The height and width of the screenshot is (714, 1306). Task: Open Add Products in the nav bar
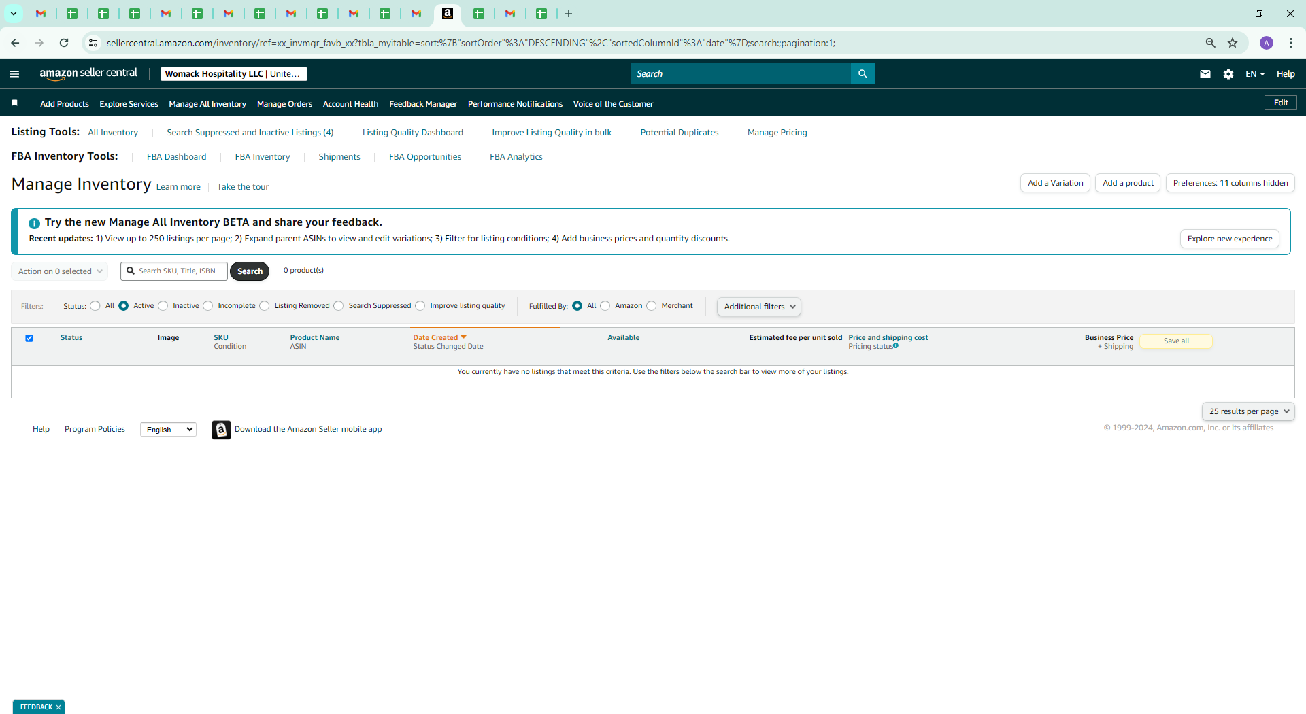65,104
